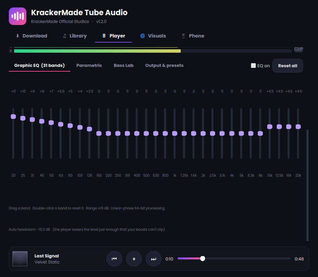Open the Output & presets tab

[164, 66]
